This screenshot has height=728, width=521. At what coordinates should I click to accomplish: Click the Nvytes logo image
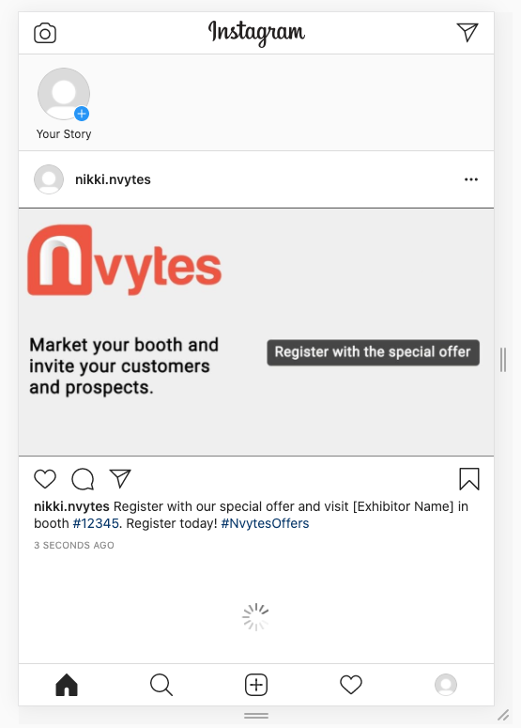[124, 260]
